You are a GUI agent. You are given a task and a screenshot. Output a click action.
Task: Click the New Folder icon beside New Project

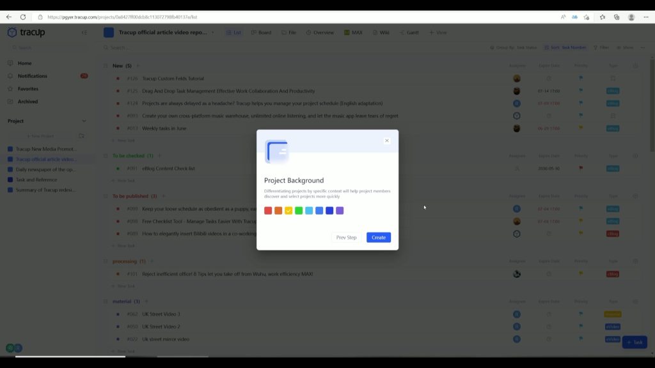click(81, 136)
